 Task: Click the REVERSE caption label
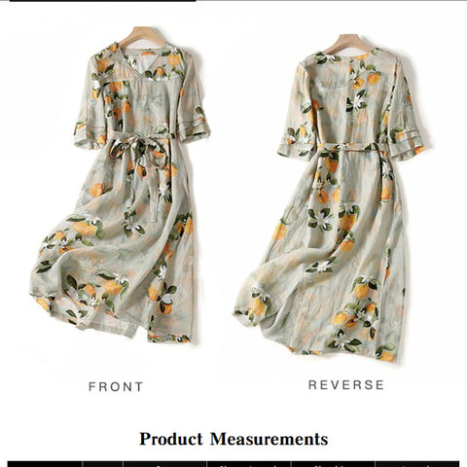point(346,385)
